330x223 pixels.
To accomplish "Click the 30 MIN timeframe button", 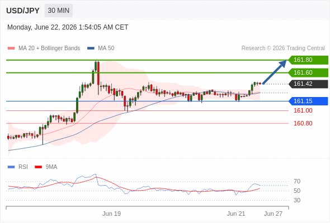I will [x=59, y=11].
